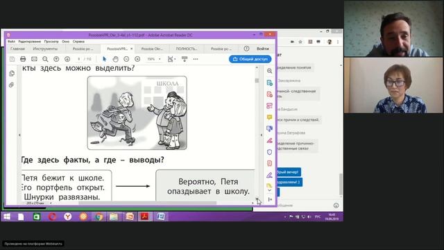Switch to the ПОЛНОСТЬ... document tab

(x=187, y=49)
